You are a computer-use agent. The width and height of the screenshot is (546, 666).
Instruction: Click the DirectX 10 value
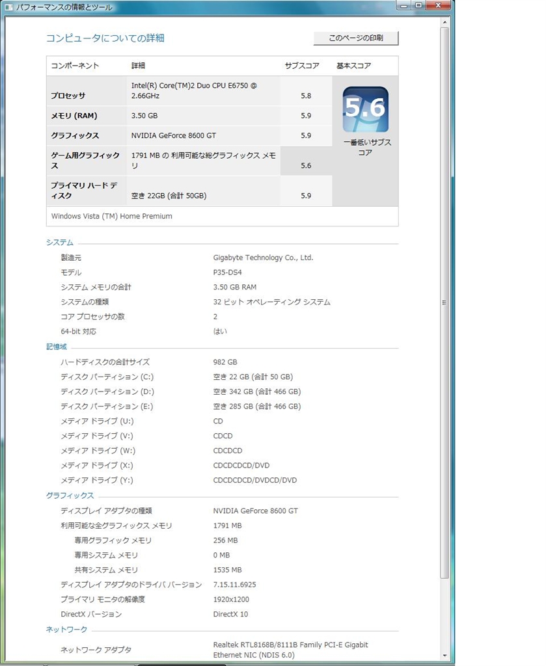pyautogui.click(x=230, y=614)
